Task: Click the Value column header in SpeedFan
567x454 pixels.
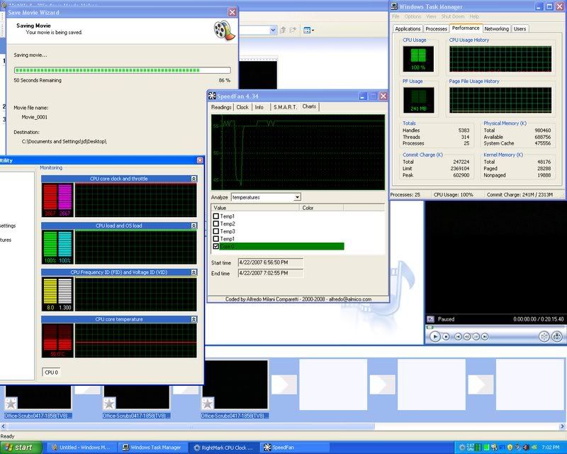Action: (255, 208)
